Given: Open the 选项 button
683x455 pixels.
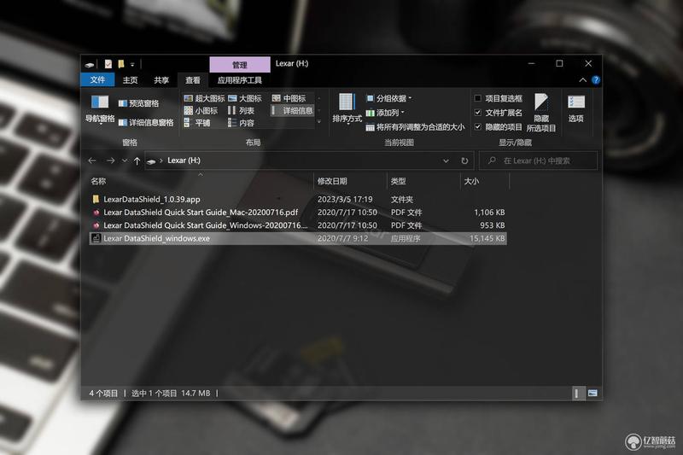Looking at the screenshot, I should pos(575,109).
